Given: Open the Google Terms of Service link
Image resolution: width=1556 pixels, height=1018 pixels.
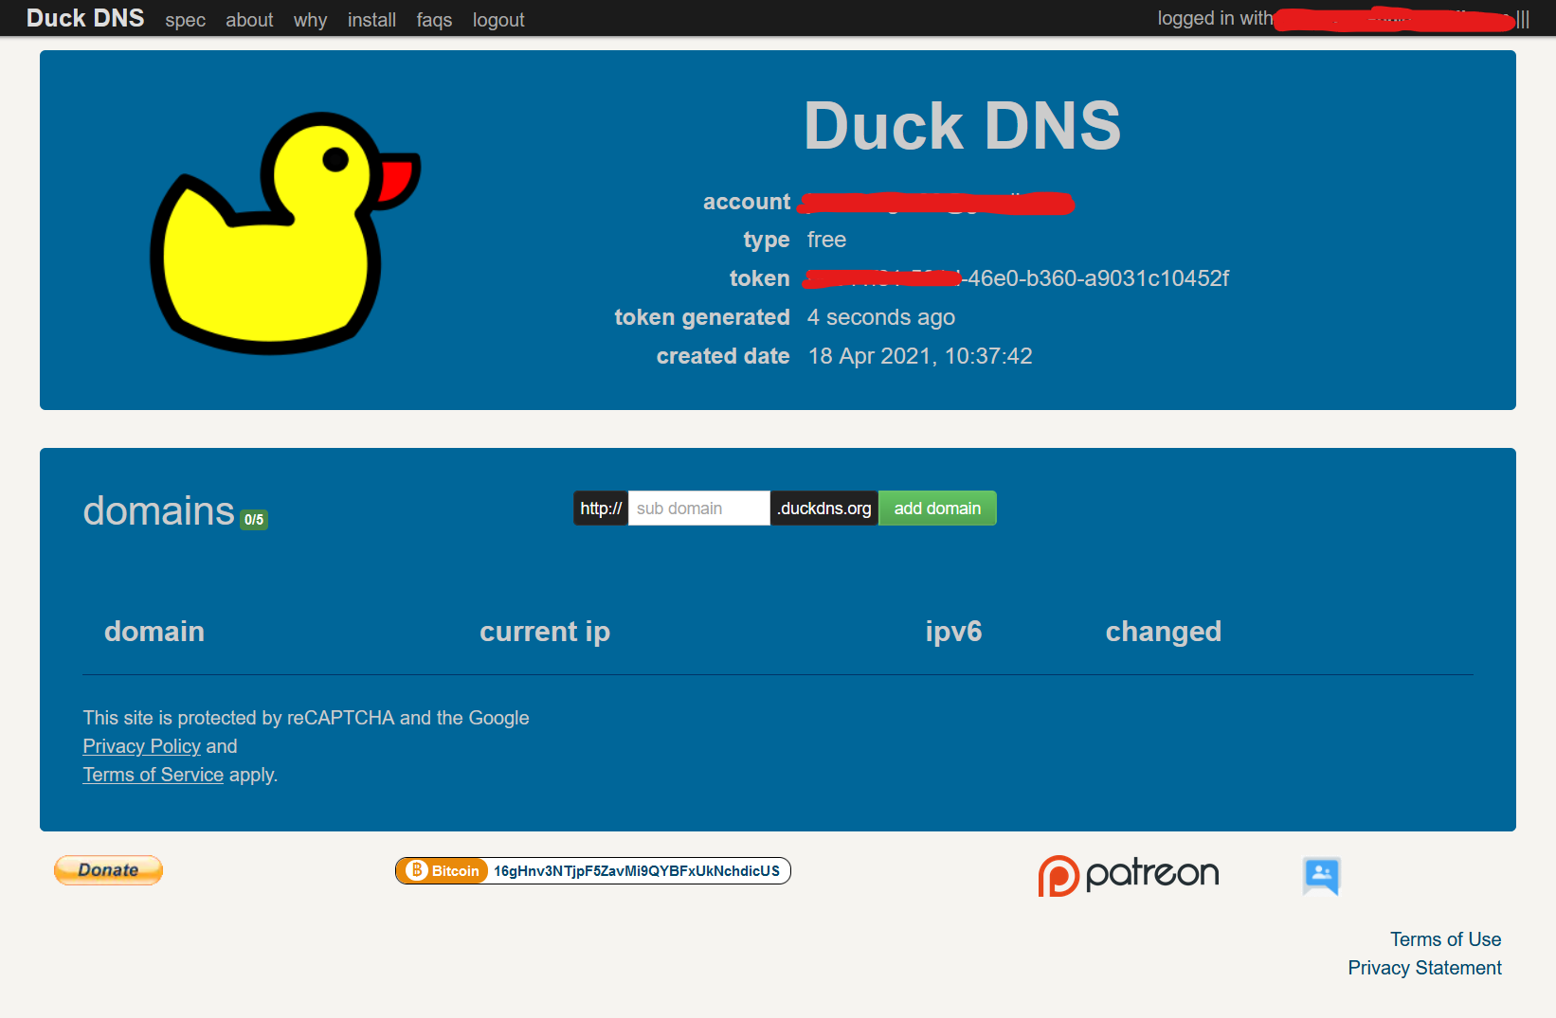Looking at the screenshot, I should [154, 775].
